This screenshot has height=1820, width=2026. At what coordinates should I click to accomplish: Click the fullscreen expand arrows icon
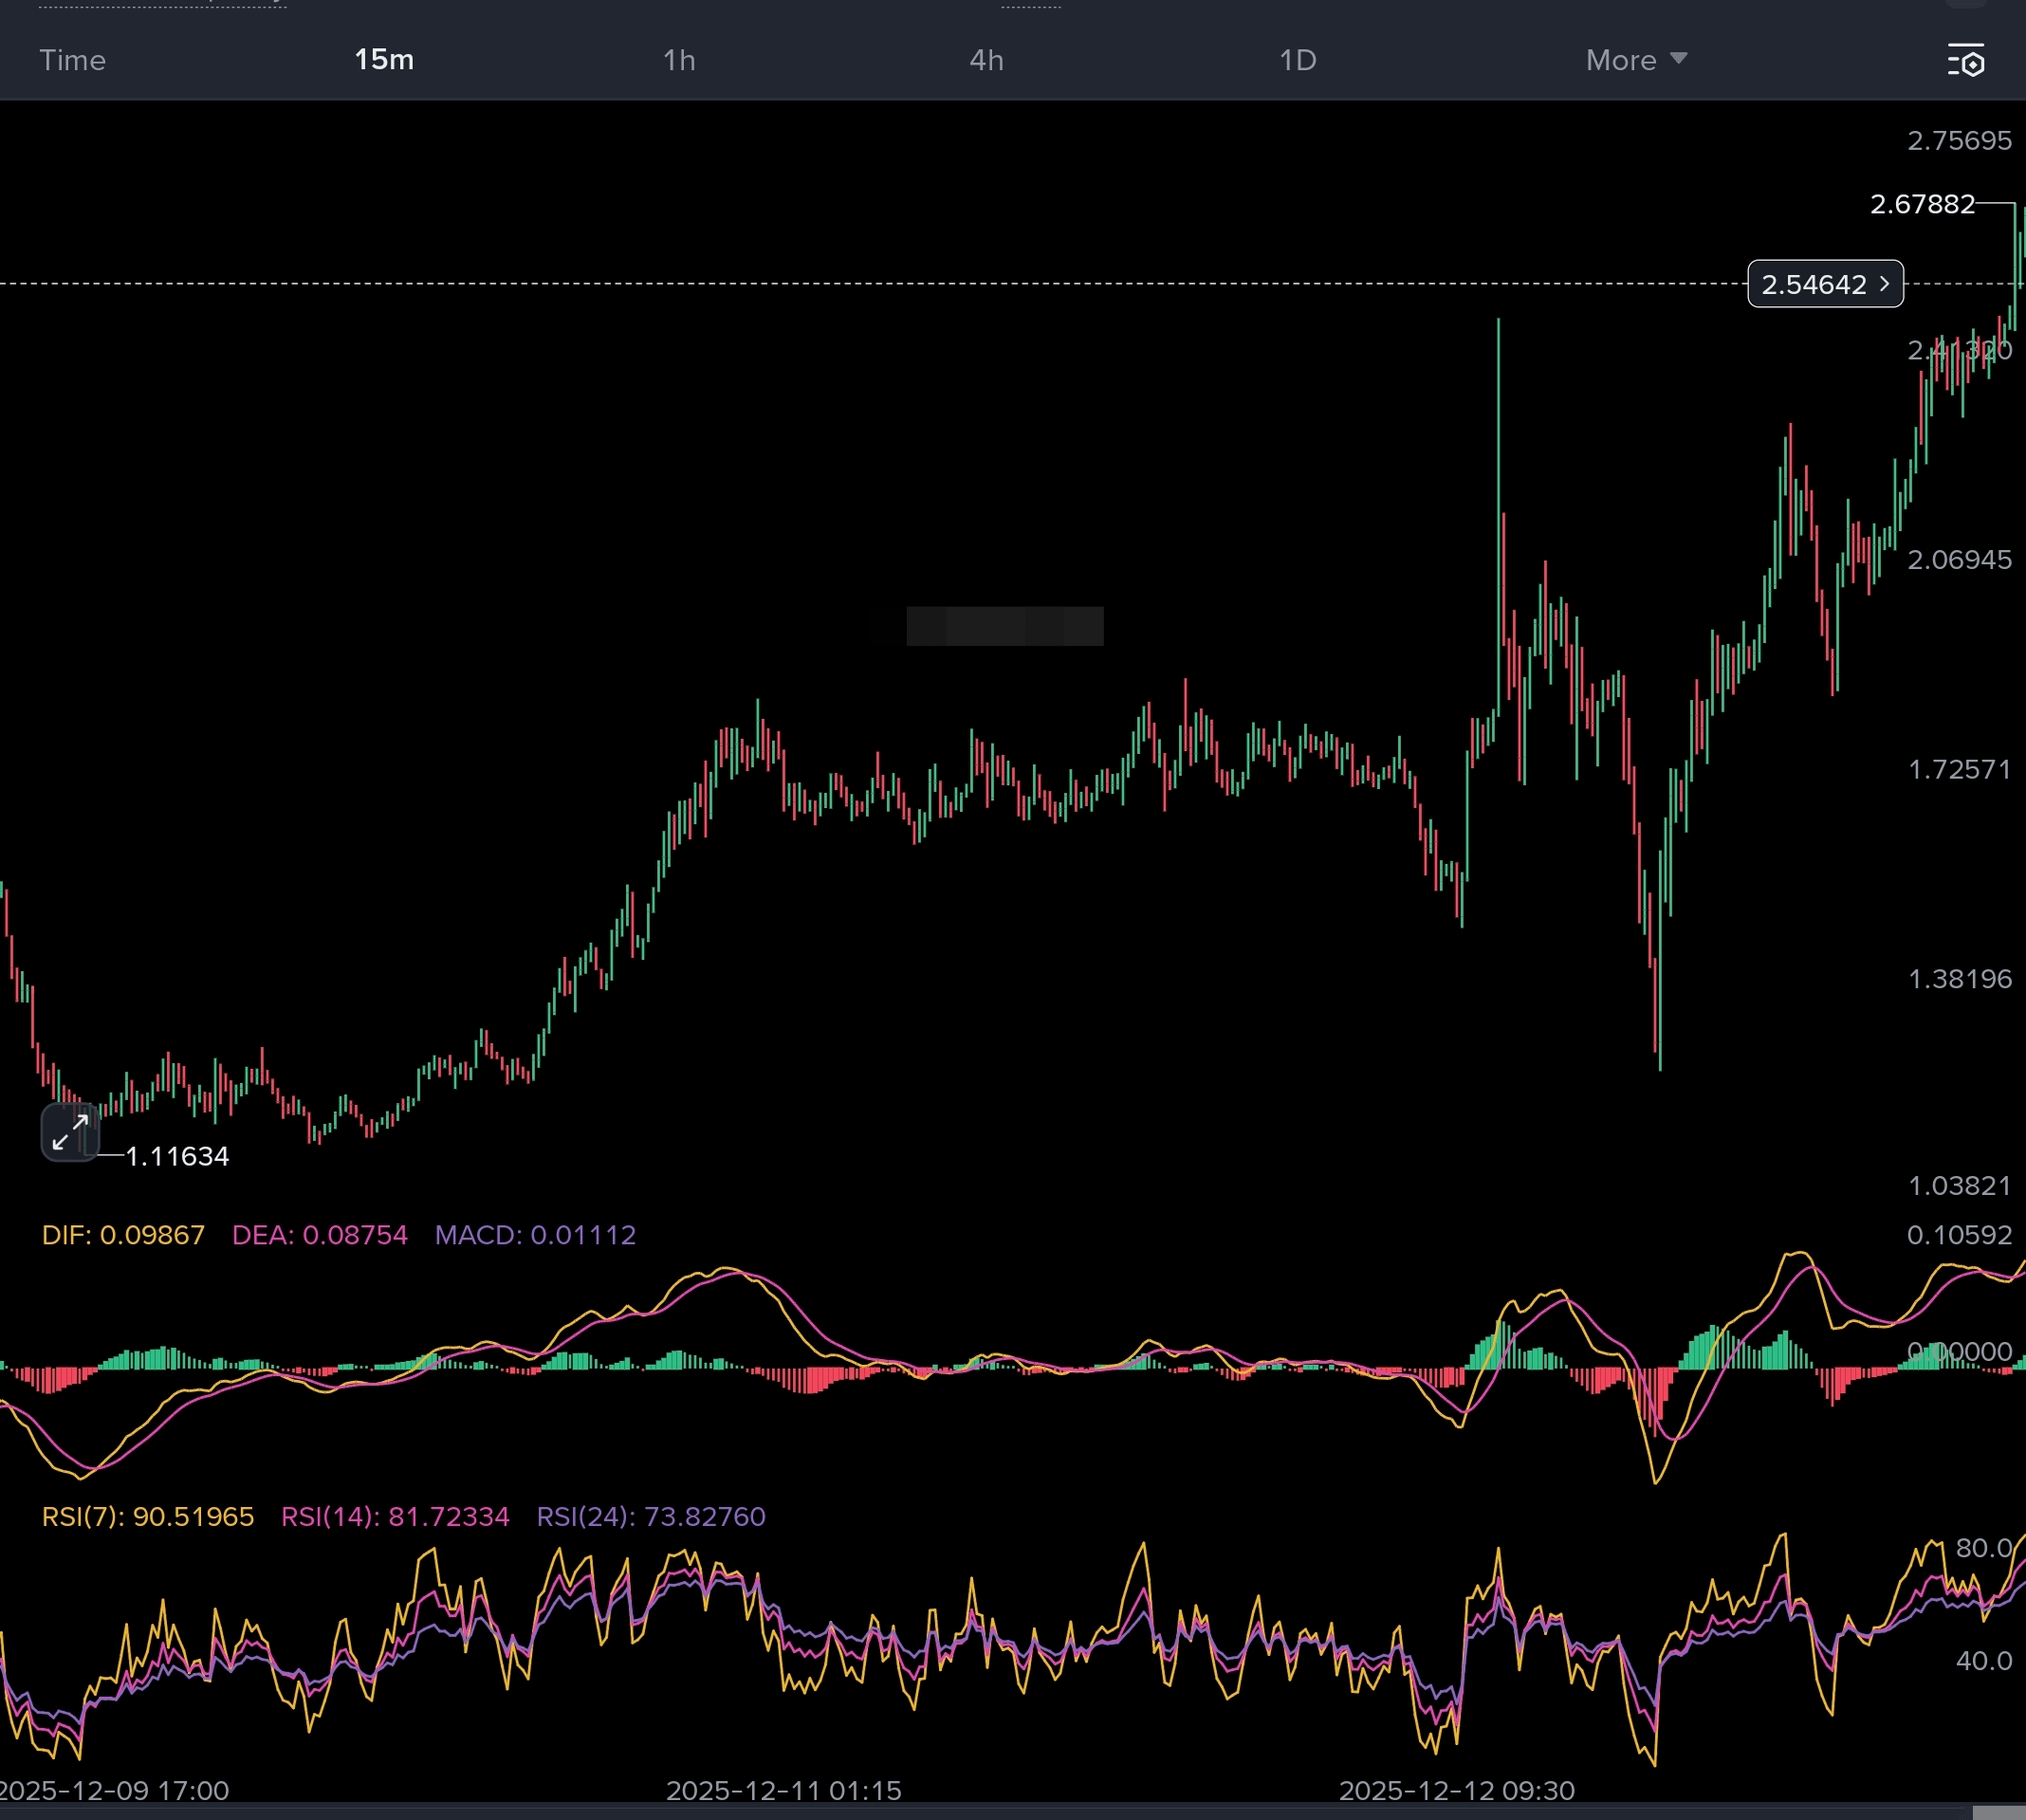pyautogui.click(x=70, y=1133)
